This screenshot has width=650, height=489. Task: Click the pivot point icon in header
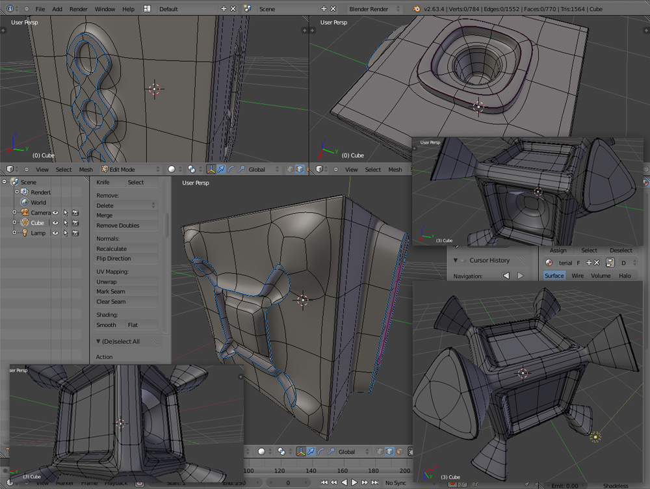coord(191,169)
